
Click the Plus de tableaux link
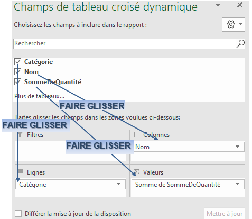[x=39, y=96]
